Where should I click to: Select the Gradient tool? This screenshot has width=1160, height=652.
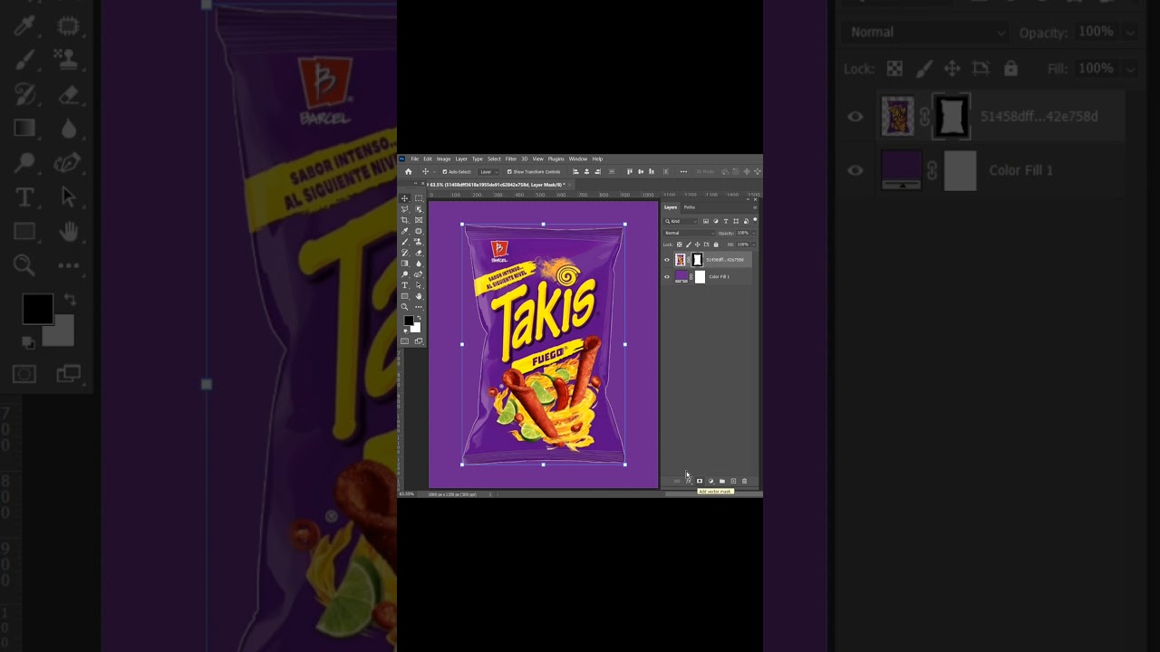click(x=404, y=264)
